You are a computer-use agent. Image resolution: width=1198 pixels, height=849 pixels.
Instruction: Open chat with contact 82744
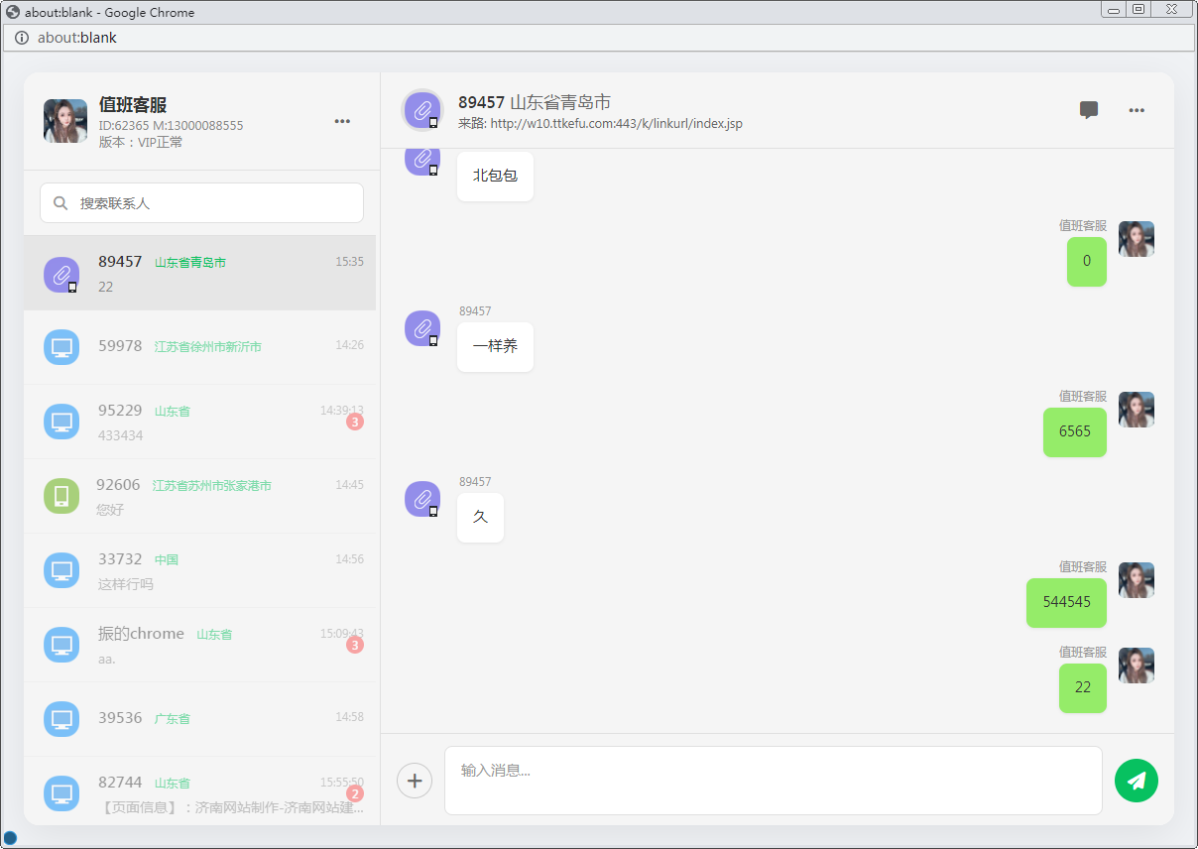tap(200, 792)
